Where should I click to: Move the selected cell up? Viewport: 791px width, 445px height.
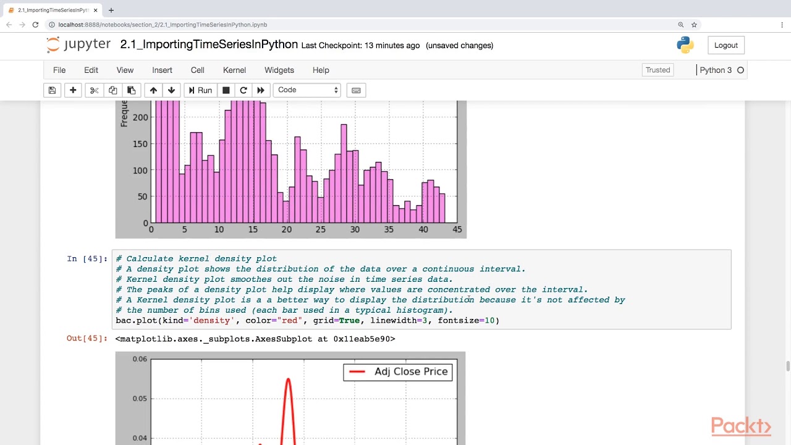point(153,90)
